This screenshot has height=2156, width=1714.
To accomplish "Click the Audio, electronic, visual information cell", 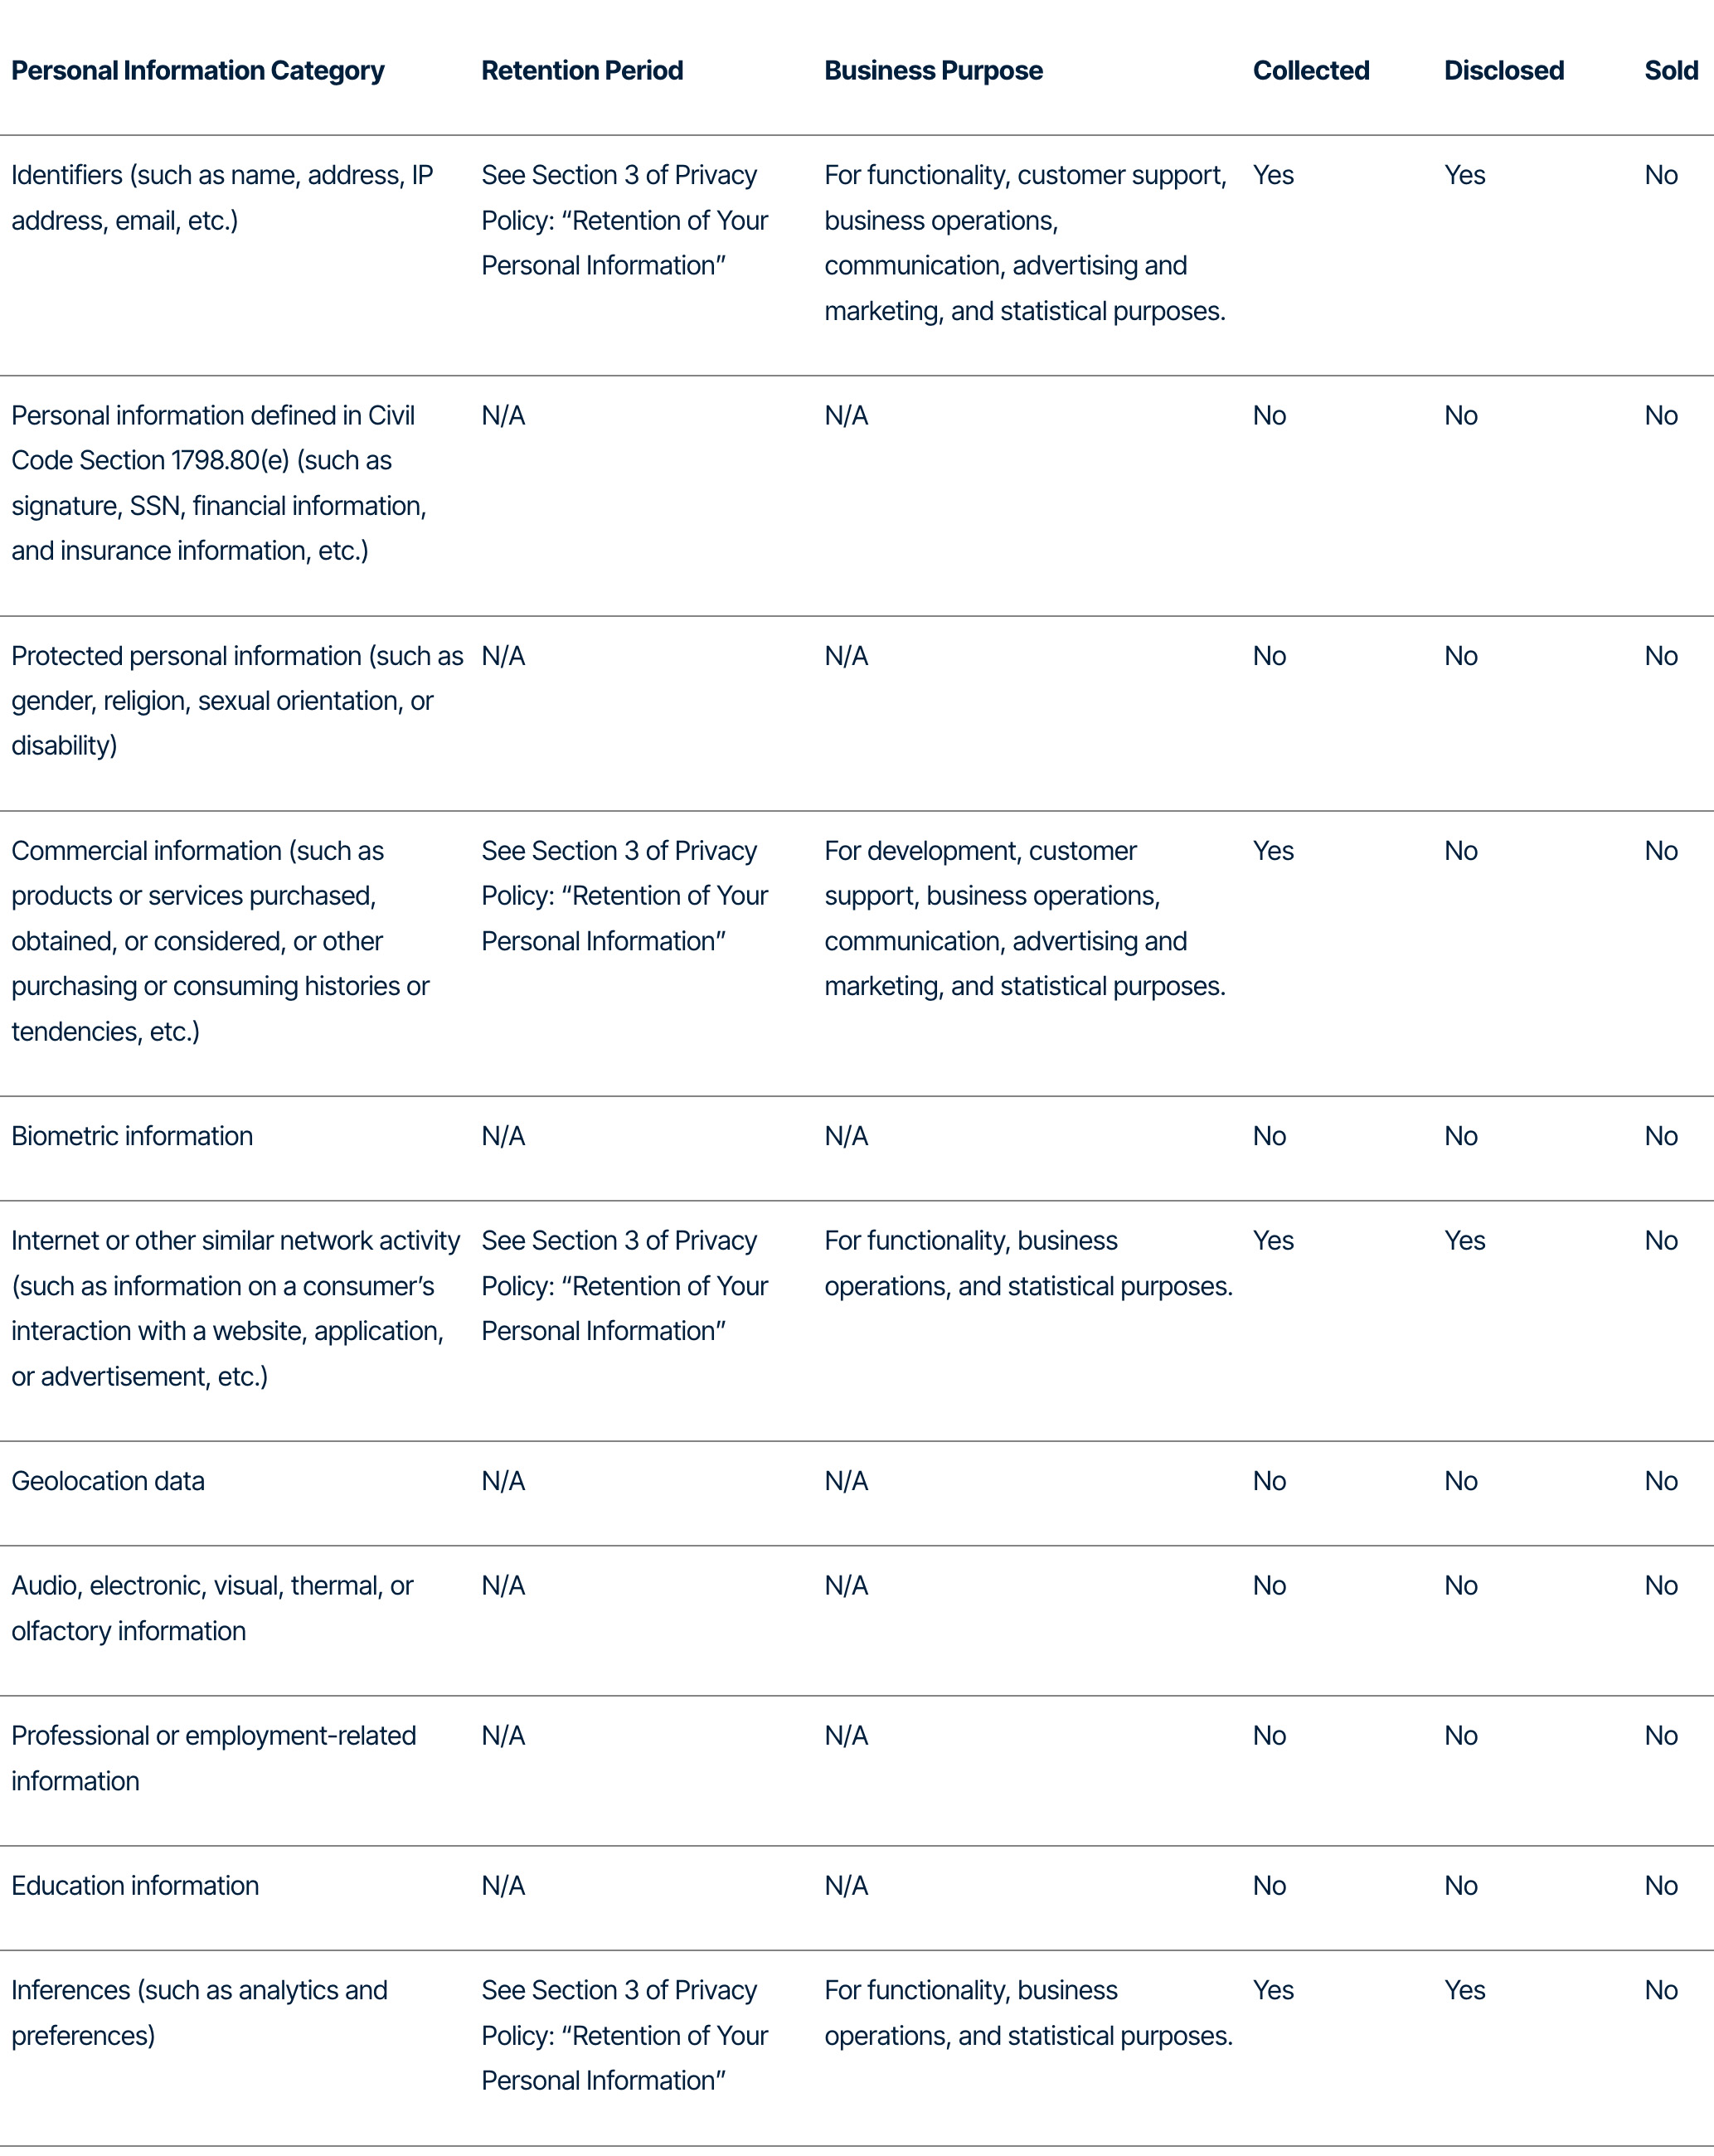I will [x=212, y=1608].
